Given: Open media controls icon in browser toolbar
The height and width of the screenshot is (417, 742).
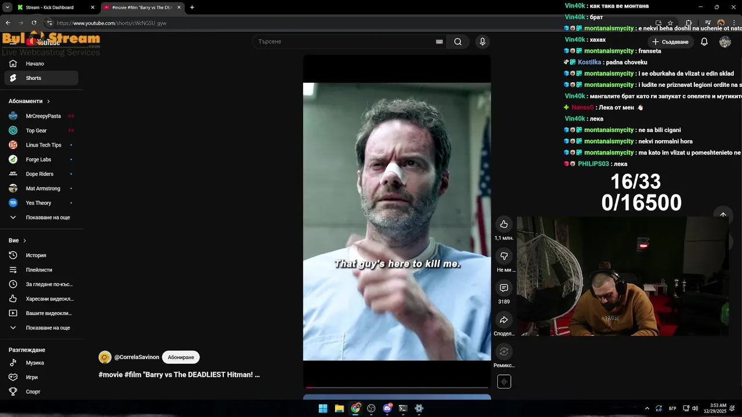Looking at the screenshot, I should click(x=708, y=23).
